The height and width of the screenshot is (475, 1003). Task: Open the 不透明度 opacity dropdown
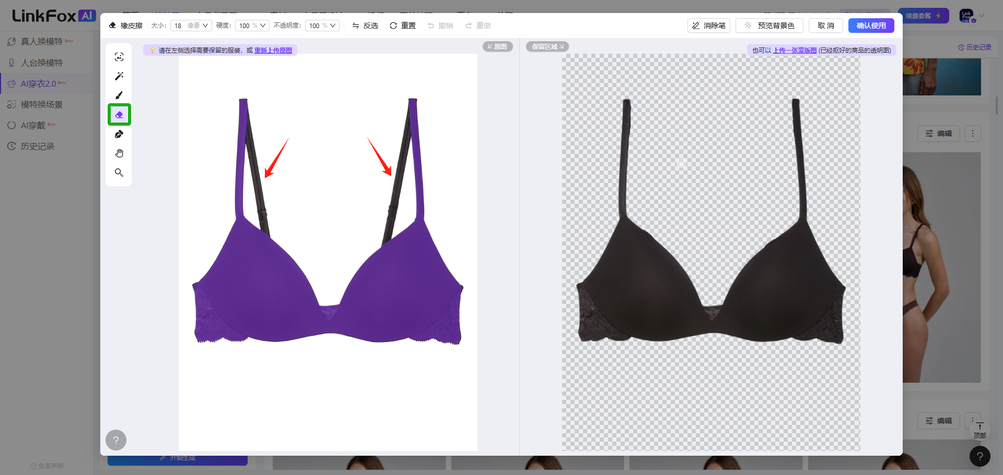point(322,26)
